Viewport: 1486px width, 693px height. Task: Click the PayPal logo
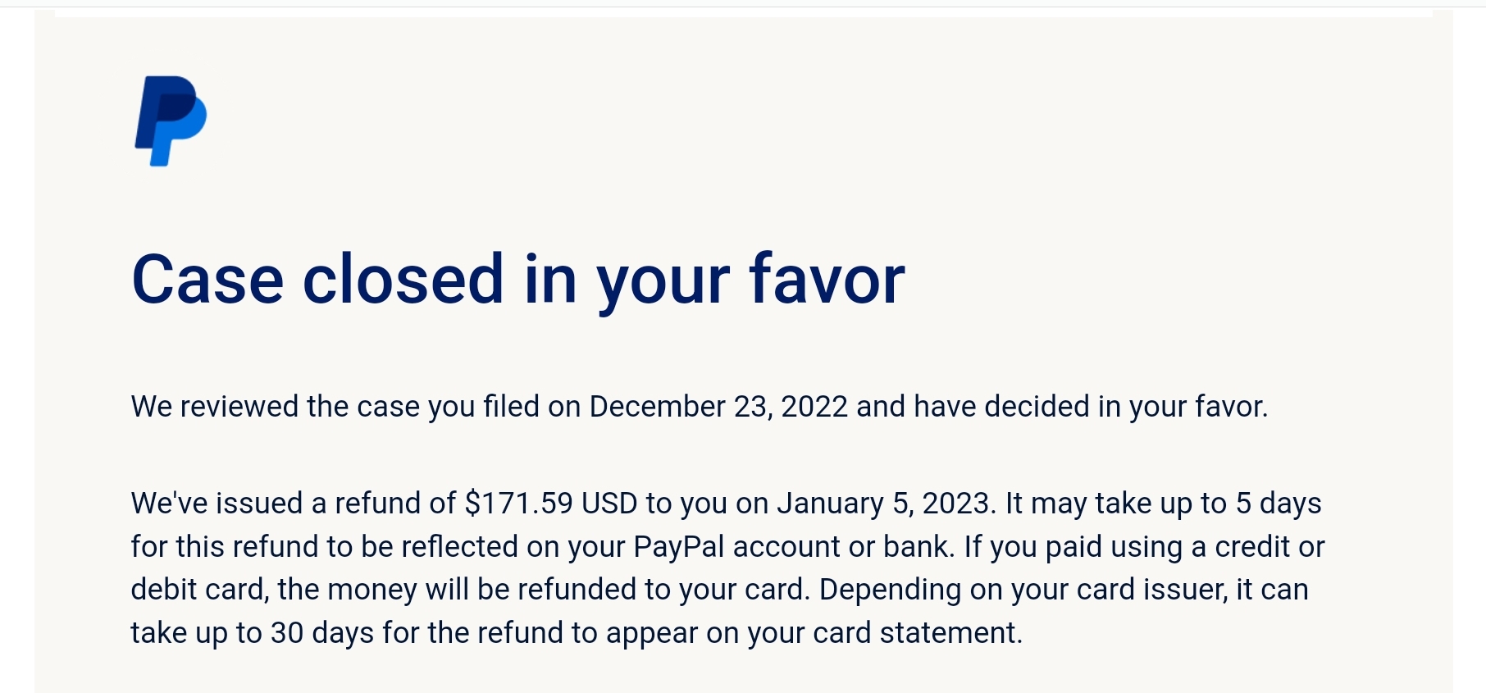click(171, 121)
